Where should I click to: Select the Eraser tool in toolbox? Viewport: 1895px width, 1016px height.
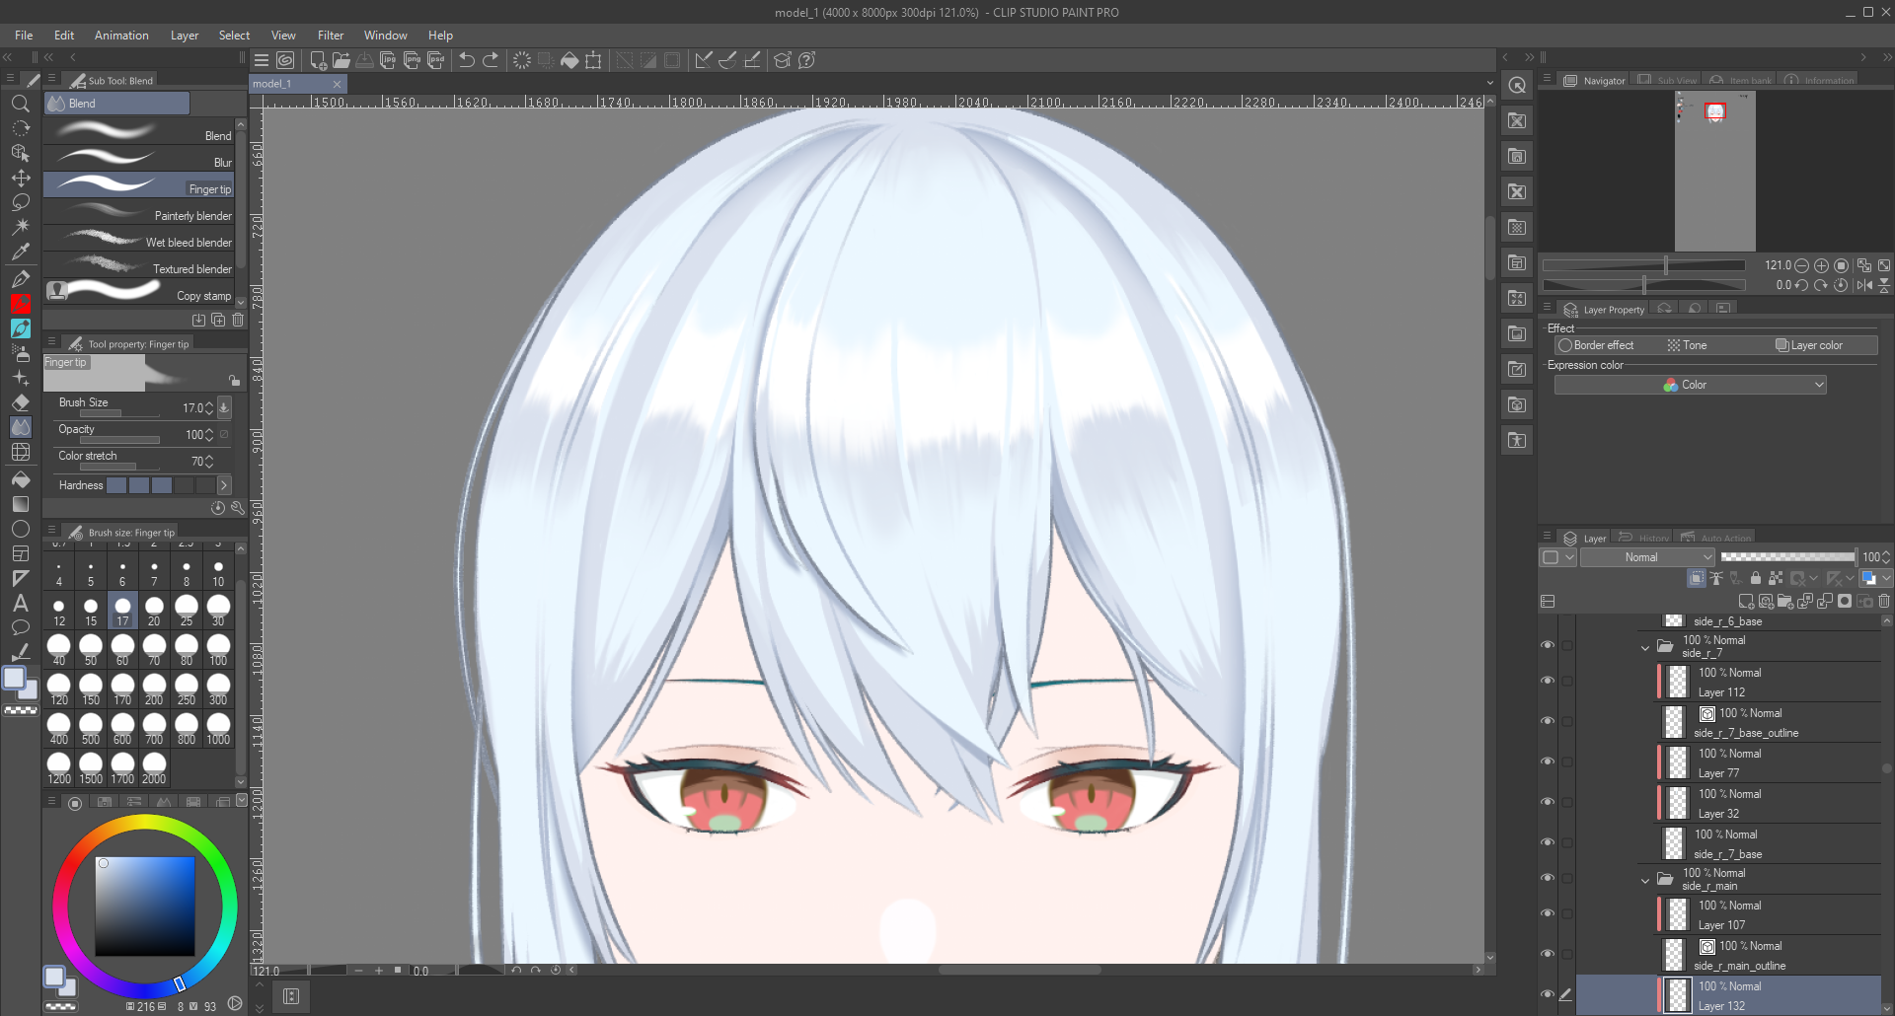click(21, 402)
